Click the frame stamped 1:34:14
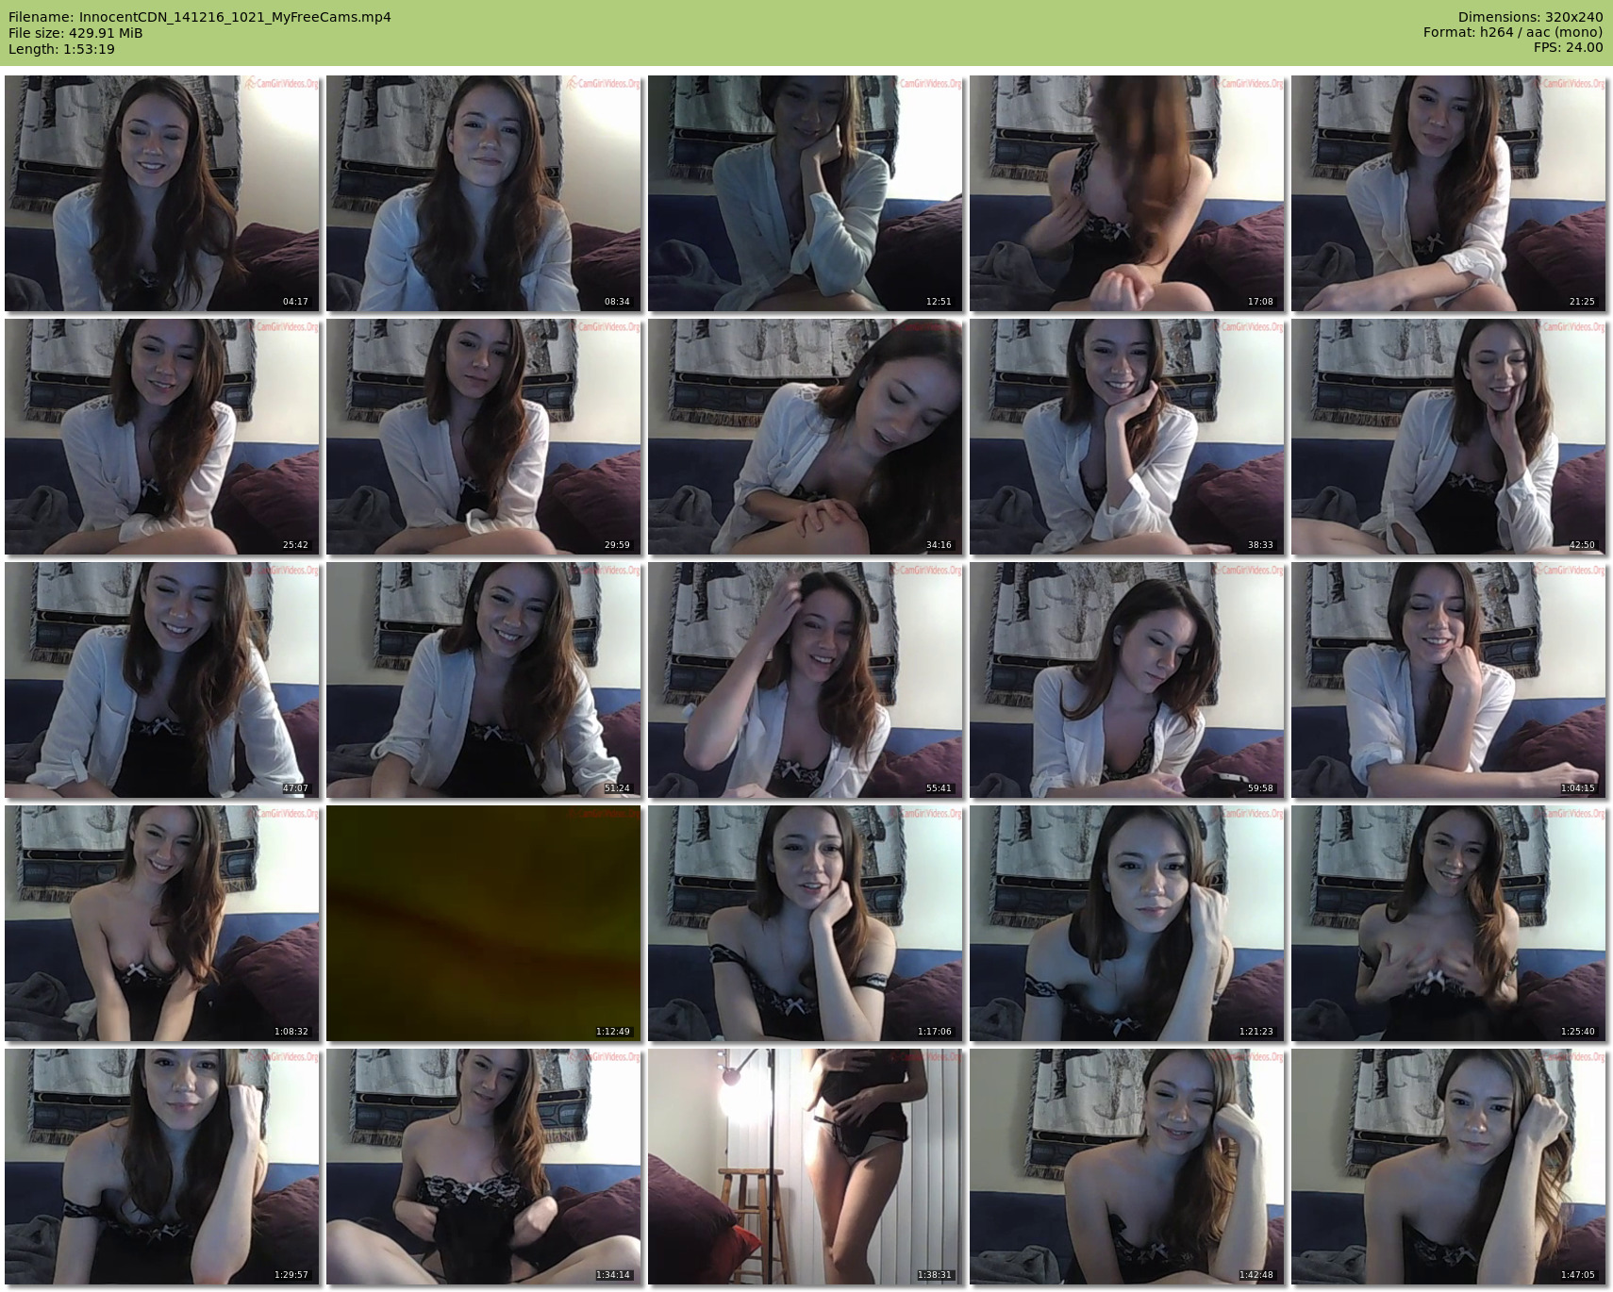Viewport: 1613px width, 1292px height. point(484,1167)
